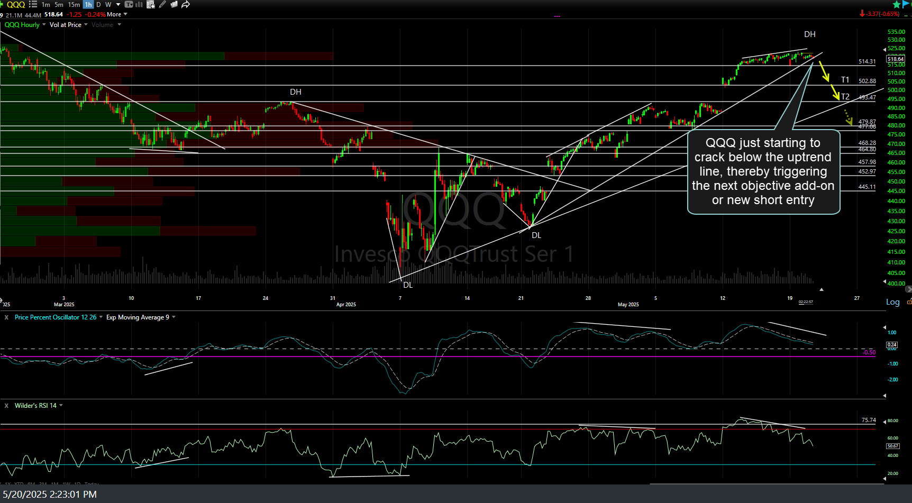Click the folder icon in the top toolbar
This screenshot has width=912, height=503.
point(174,4)
